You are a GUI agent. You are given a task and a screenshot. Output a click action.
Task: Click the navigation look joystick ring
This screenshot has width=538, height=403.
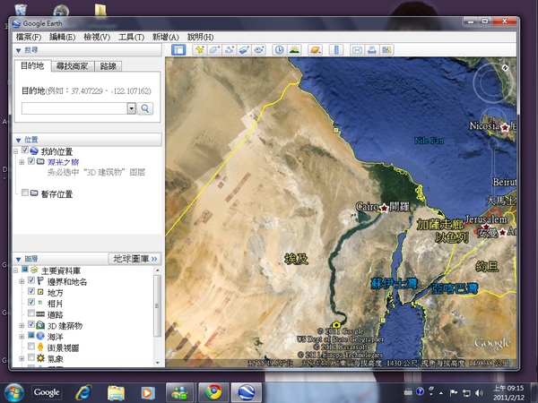[494, 82]
